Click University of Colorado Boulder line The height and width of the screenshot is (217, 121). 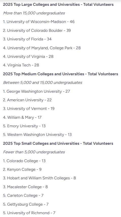pos(37,31)
